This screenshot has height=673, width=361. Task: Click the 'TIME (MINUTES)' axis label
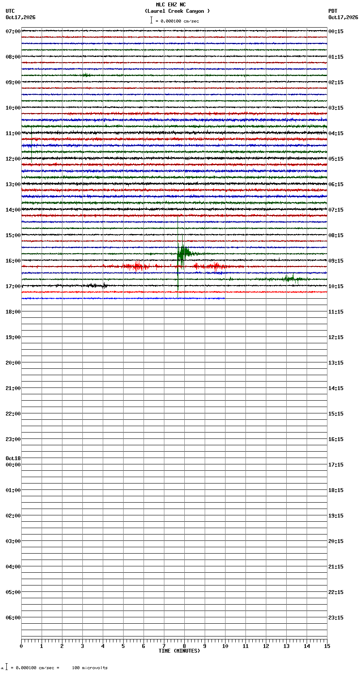(179, 651)
